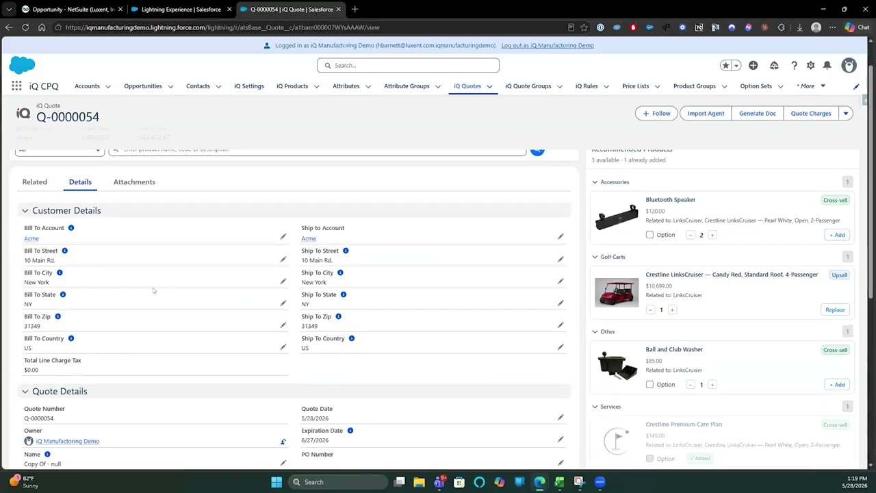The image size is (876, 493).
Task: Click the Import Agent button
Action: point(706,114)
